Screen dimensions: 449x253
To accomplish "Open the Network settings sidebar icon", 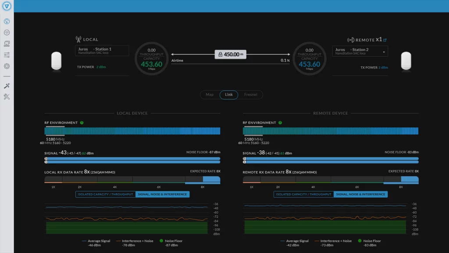I will point(7,43).
